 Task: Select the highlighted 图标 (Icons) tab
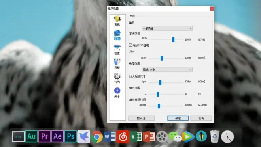pos(117,35)
